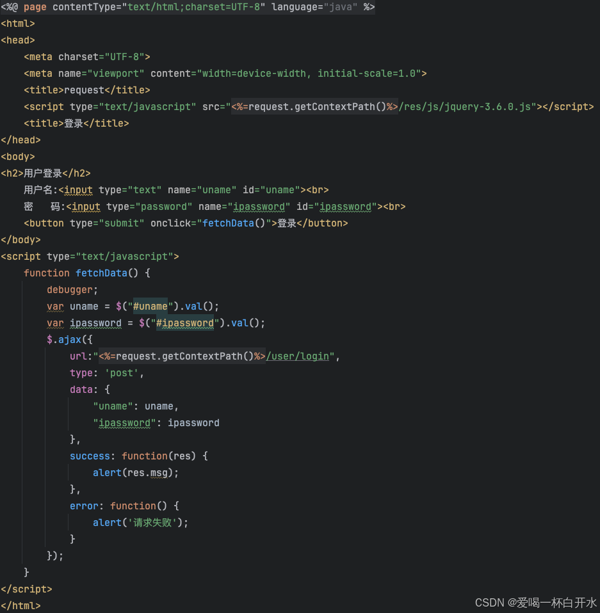The width and height of the screenshot is (600, 613).
Task: Click the <script type="text/javascript"> tag below </body>
Action: pos(90,257)
